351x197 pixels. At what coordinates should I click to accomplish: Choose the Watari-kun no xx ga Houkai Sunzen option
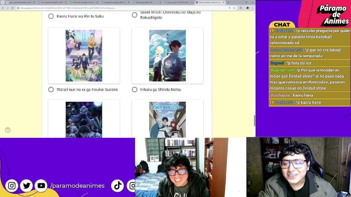tap(51, 89)
